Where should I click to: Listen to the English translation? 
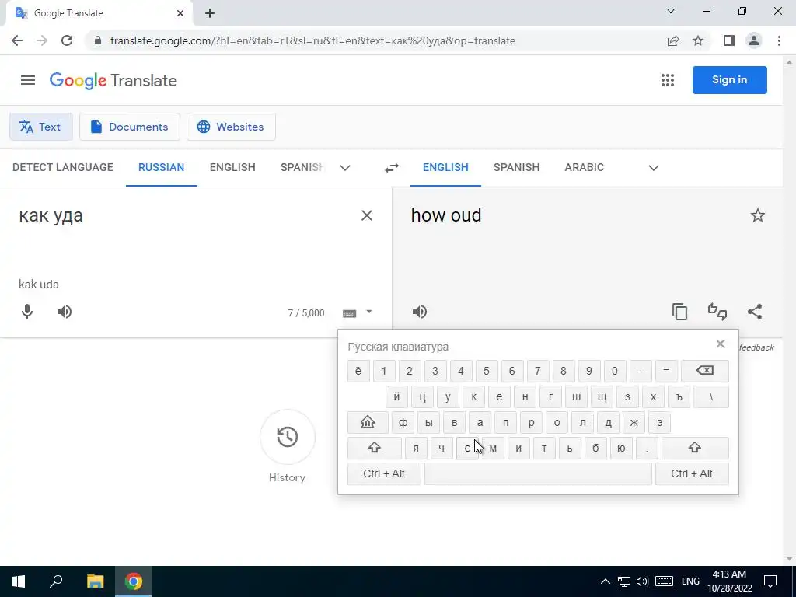pyautogui.click(x=419, y=312)
